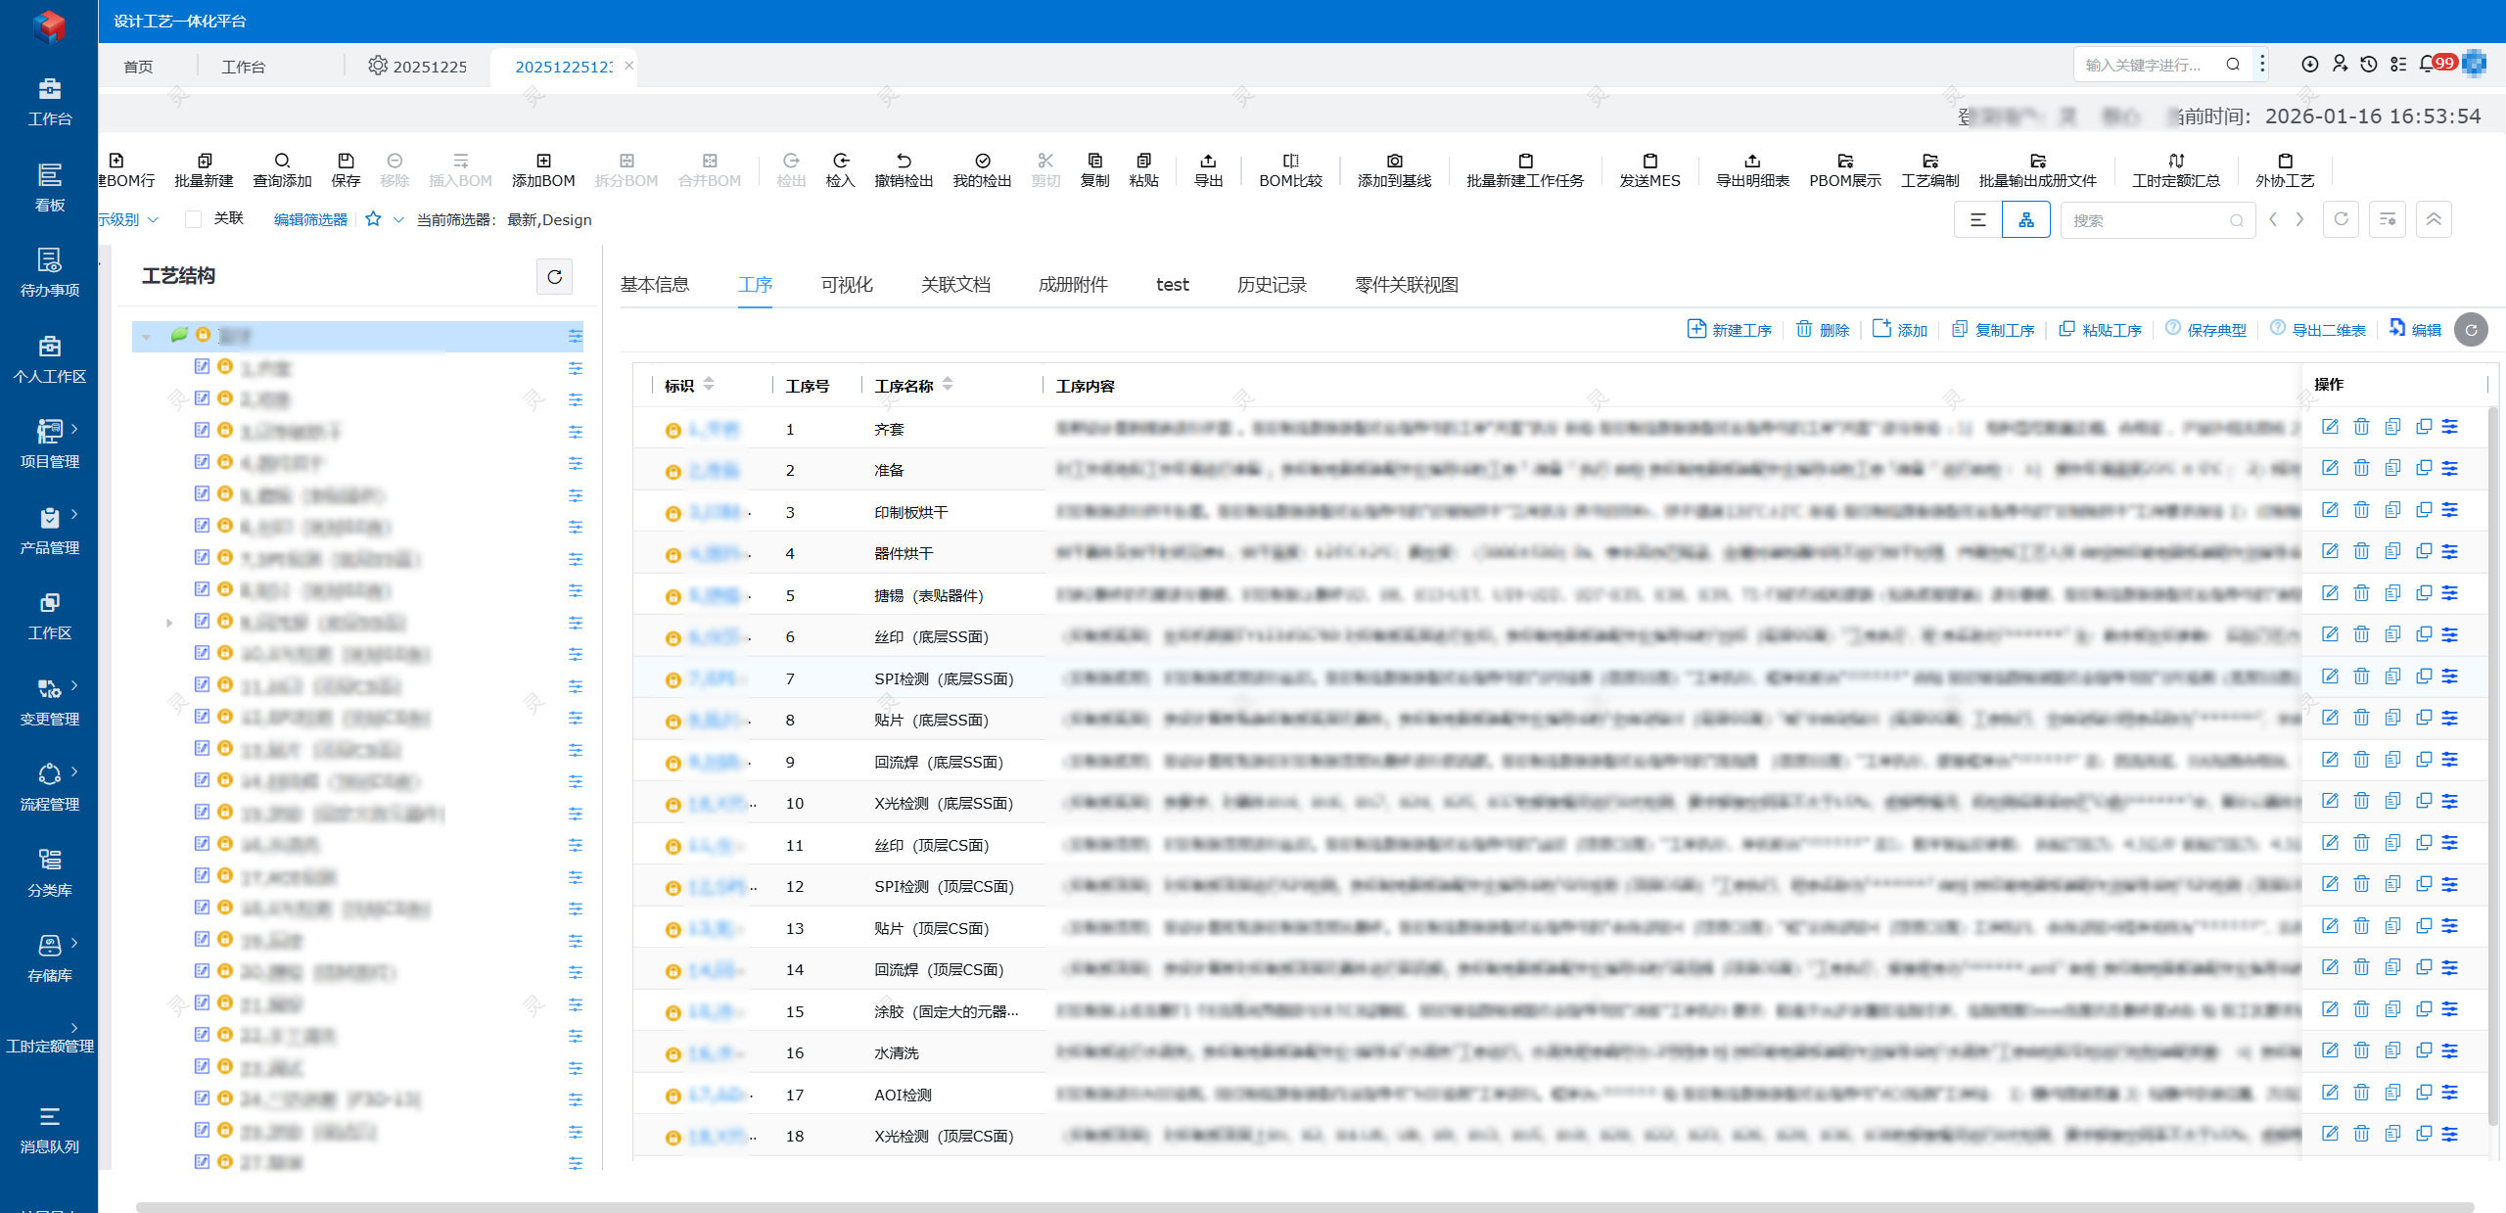Sort by the 工序名称 column

[x=948, y=385]
